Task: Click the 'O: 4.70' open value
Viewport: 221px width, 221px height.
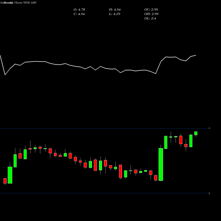Action: click(79, 10)
